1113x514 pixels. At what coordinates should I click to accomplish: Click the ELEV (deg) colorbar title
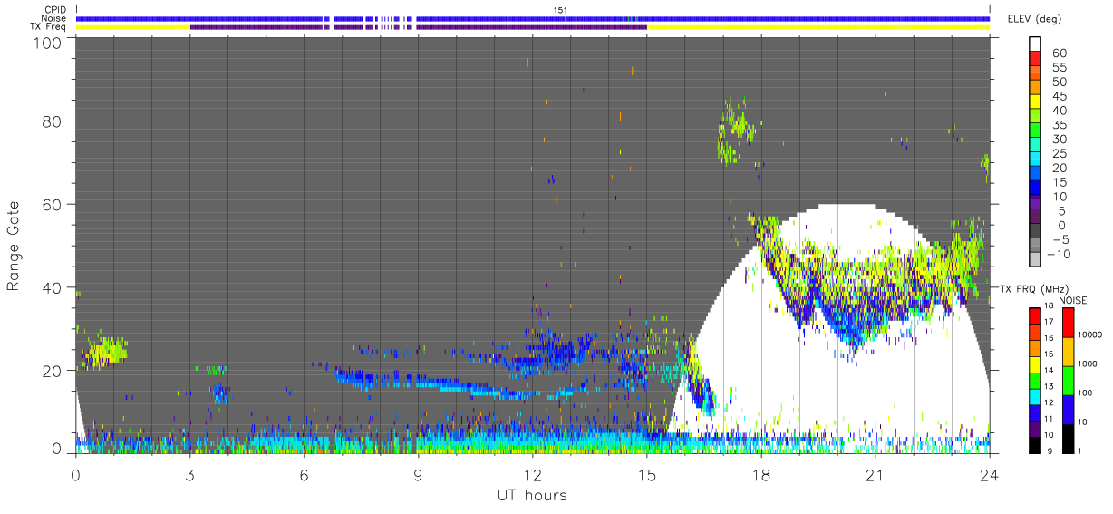1034,19
